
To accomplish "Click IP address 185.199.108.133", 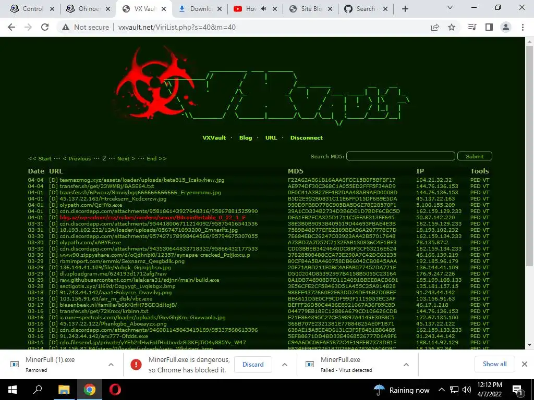I will coord(439,280).
